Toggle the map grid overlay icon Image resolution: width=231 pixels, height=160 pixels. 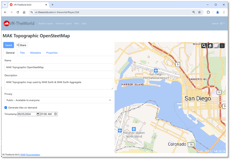pos(222,46)
